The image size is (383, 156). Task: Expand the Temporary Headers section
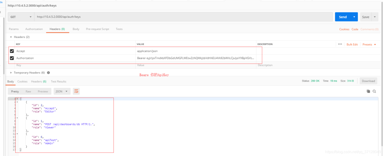[11, 73]
